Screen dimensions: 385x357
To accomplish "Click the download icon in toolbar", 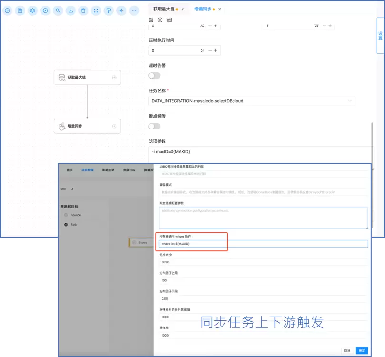I will (71, 10).
